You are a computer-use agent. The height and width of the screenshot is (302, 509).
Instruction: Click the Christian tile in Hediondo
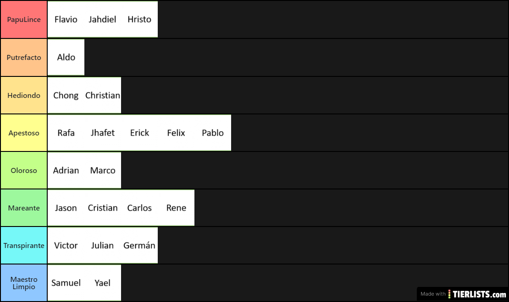(x=103, y=95)
